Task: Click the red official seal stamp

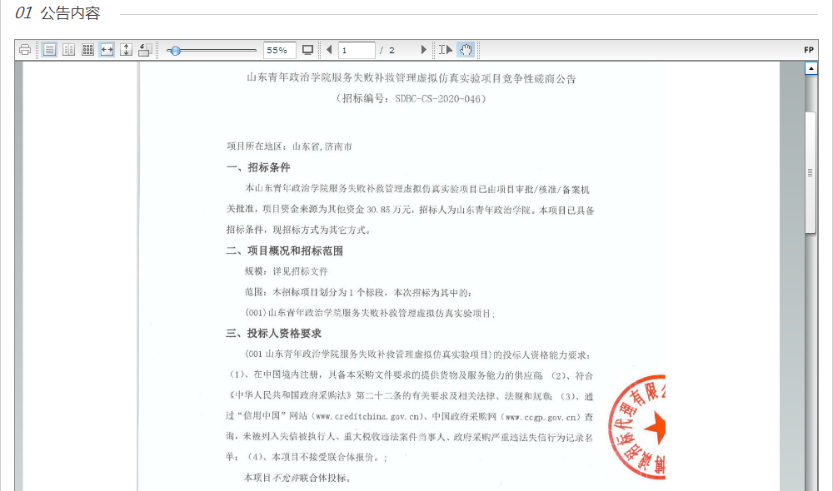Action: [x=638, y=427]
